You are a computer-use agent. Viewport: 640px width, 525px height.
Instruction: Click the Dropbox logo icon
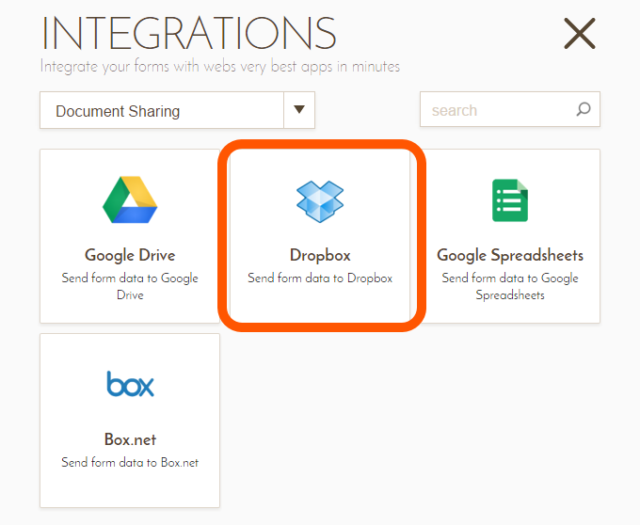coord(320,201)
